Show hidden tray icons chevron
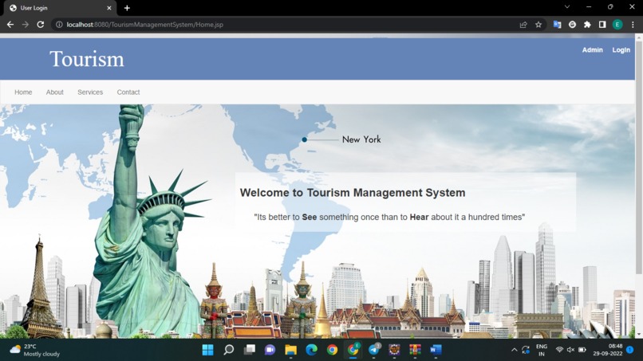The width and height of the screenshot is (643, 361). [x=514, y=350]
